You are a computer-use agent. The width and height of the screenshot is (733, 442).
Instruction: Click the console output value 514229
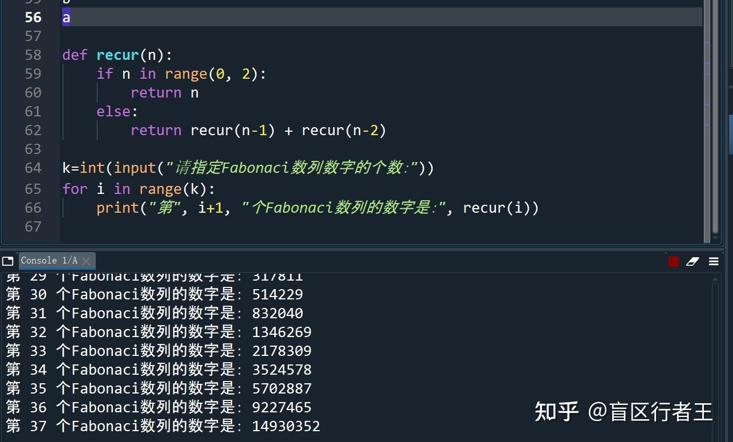(278, 294)
